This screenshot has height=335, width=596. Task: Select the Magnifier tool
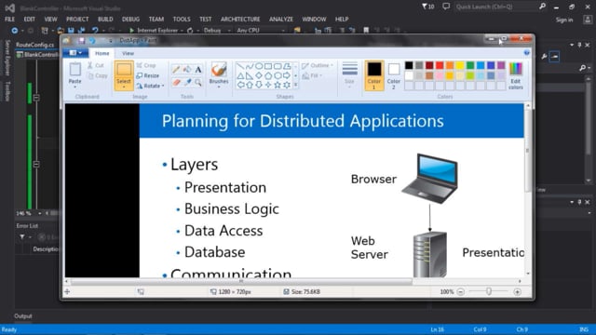click(198, 83)
